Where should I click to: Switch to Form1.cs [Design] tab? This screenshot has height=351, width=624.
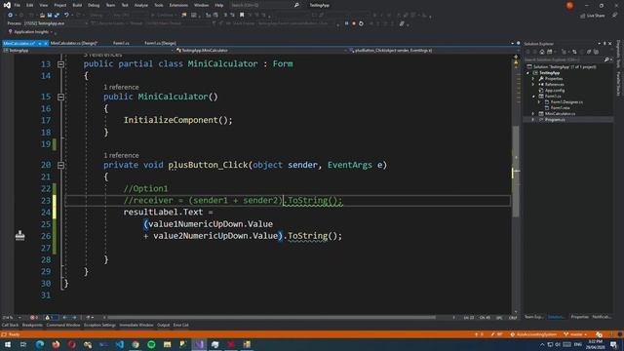pos(160,43)
